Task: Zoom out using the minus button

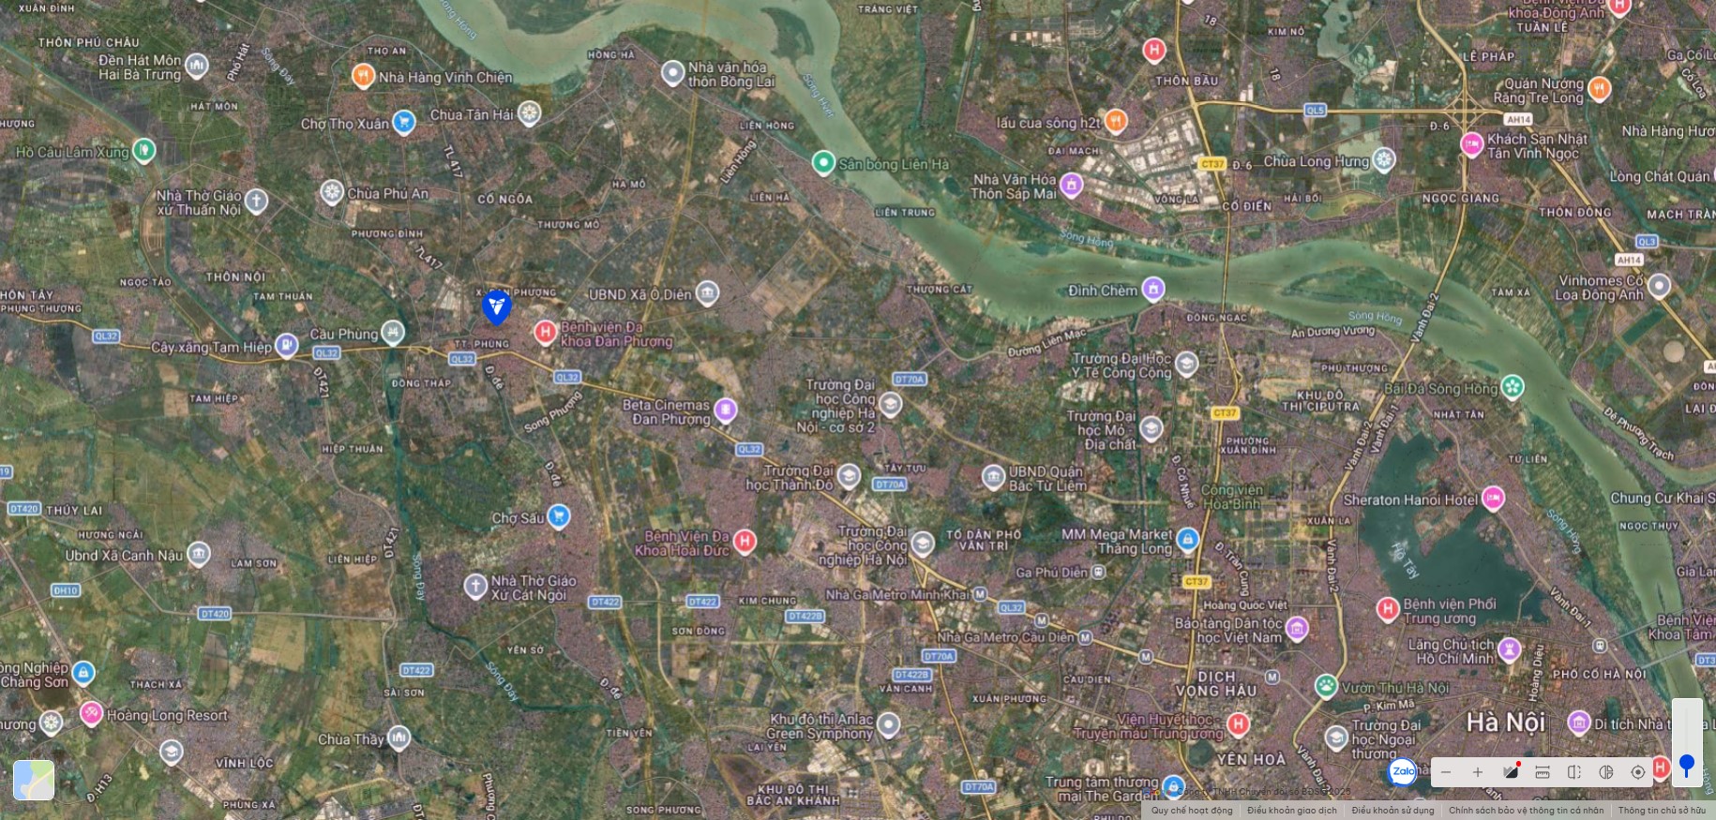Action: coord(1446,772)
